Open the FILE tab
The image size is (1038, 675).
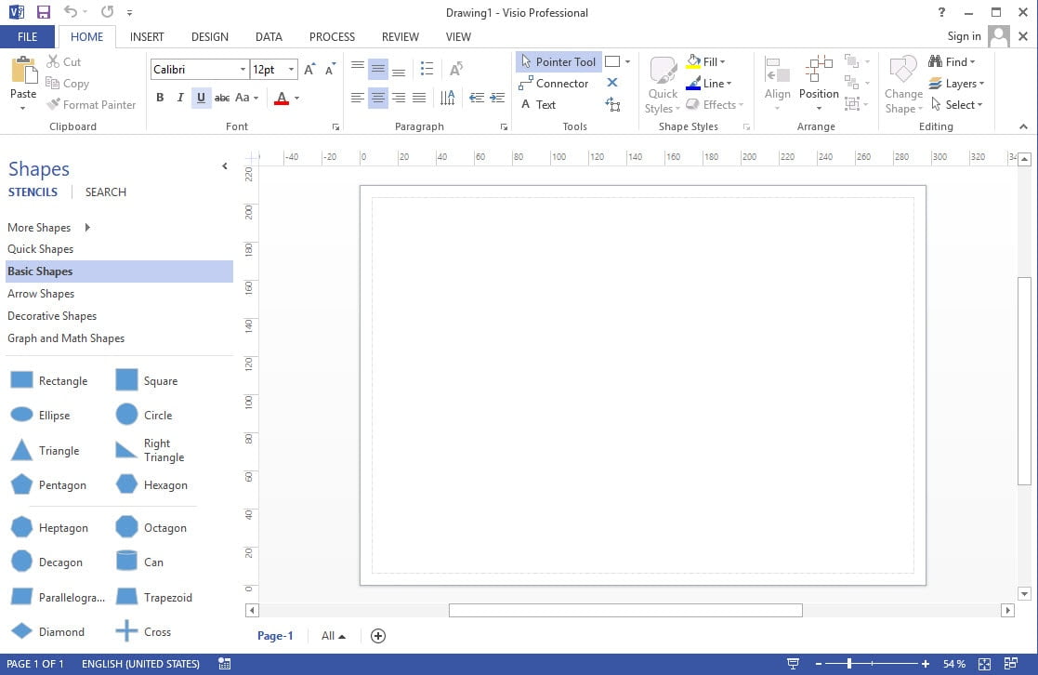pyautogui.click(x=27, y=37)
